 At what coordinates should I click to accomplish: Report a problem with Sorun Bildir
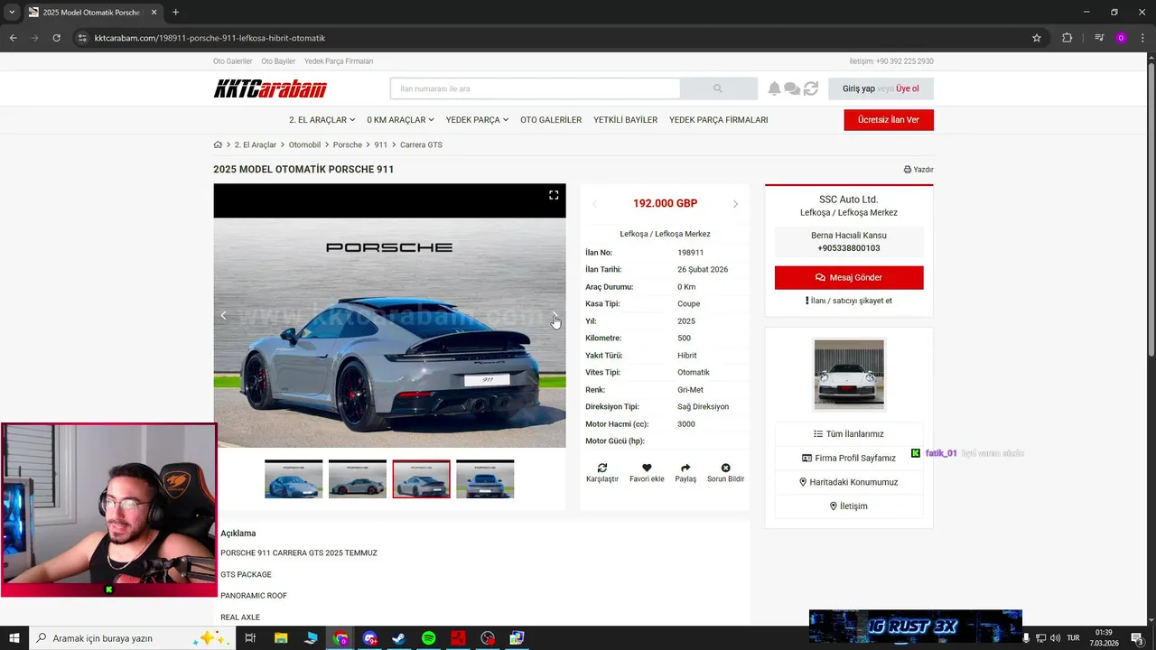[725, 473]
